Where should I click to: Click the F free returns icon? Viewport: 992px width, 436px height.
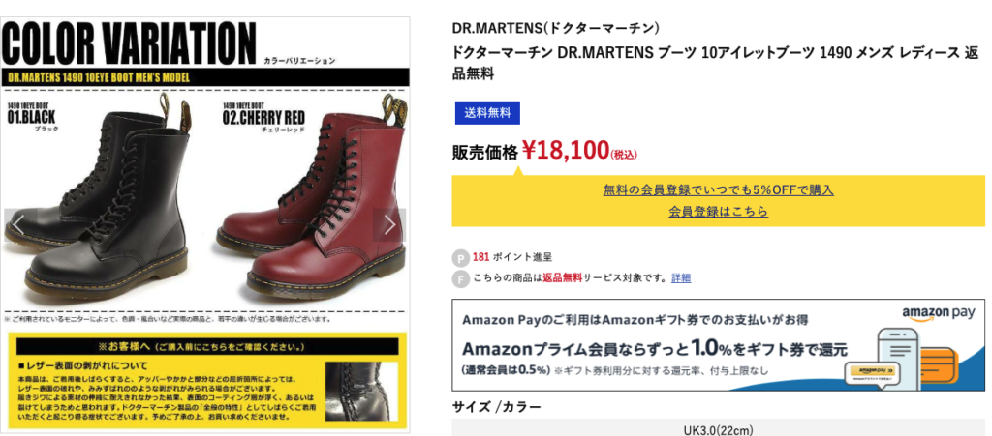tap(460, 278)
